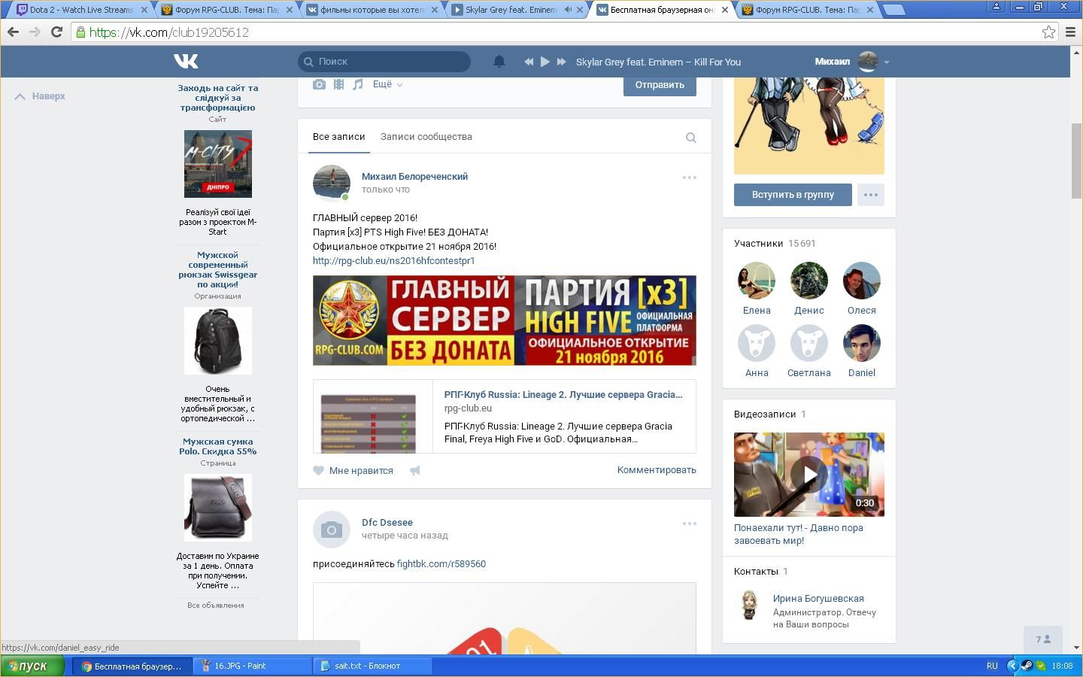
Task: Click the VK logo home icon
Action: [186, 62]
